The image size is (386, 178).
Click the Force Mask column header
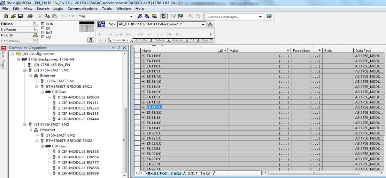coord(307,50)
